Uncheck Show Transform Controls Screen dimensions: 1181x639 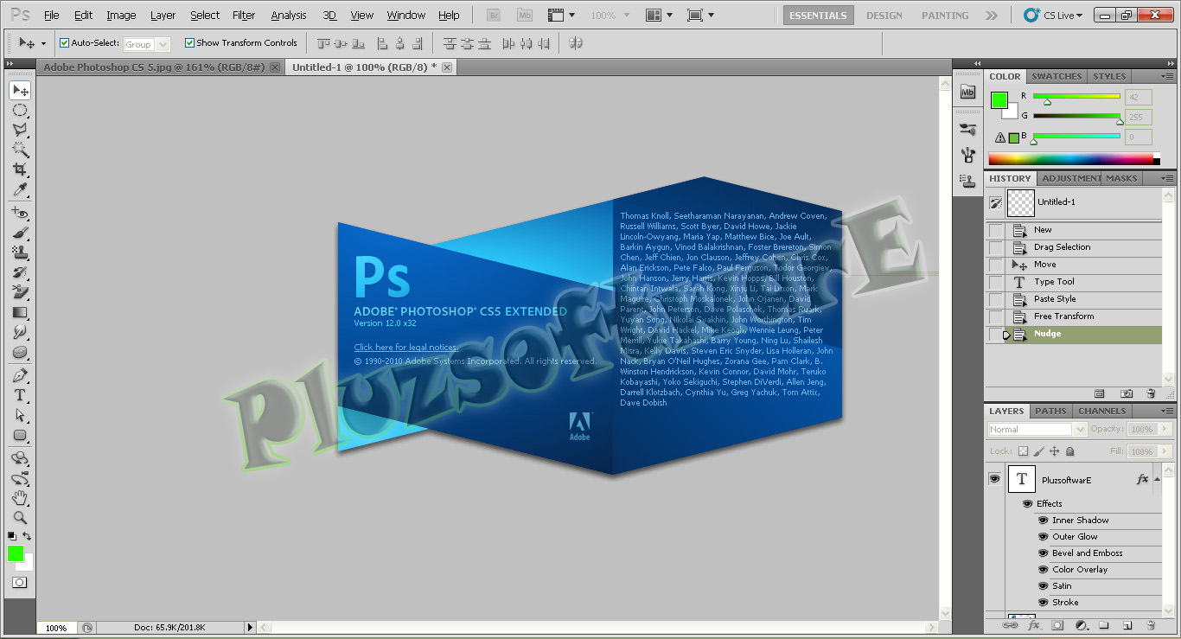tap(189, 42)
